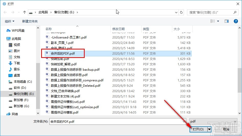
Task: Open the 文档 folder in sidebar
Action: click(x=14, y=57)
